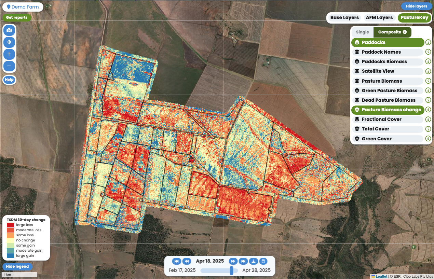Zoom out with the minus button
This screenshot has height=279, width=434.
(9, 66)
